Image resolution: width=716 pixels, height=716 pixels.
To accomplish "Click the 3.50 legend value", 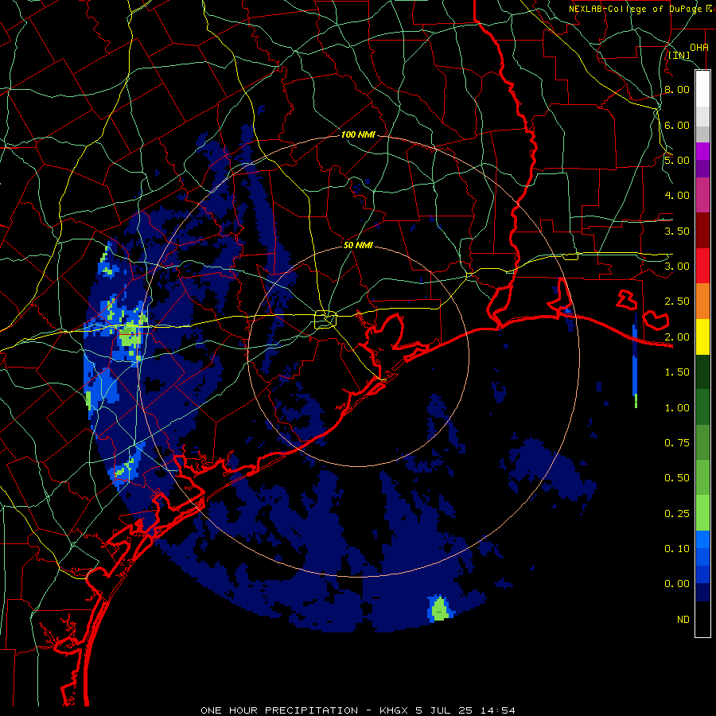I will pos(677,231).
